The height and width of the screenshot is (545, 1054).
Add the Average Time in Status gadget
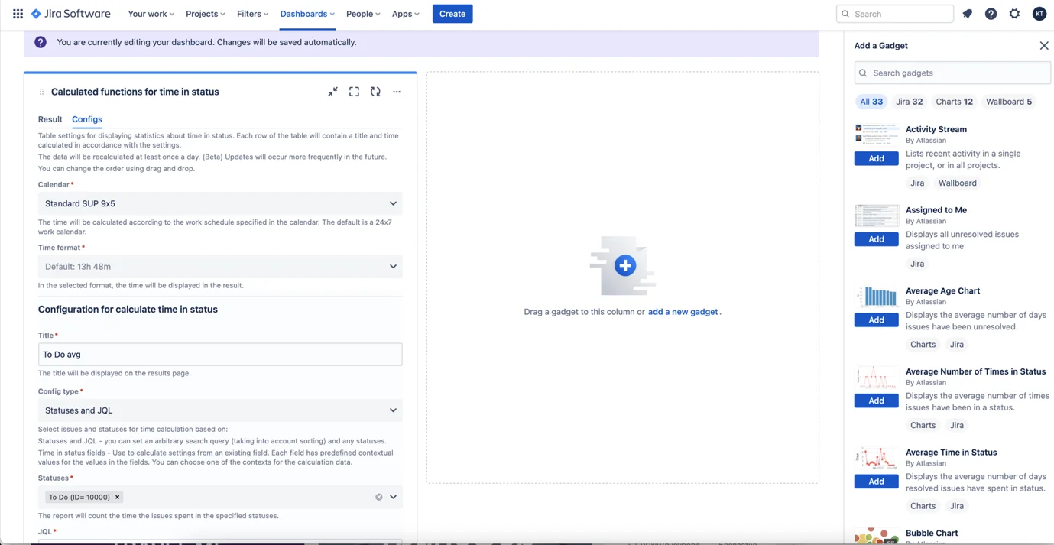876,482
